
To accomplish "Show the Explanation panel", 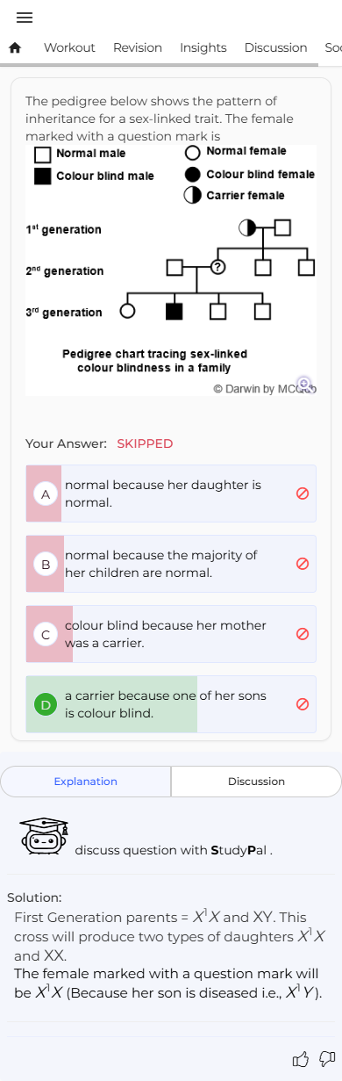I will click(x=86, y=782).
